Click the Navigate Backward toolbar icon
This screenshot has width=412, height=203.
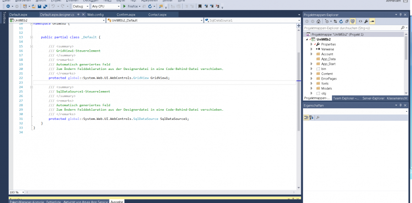[8, 6]
